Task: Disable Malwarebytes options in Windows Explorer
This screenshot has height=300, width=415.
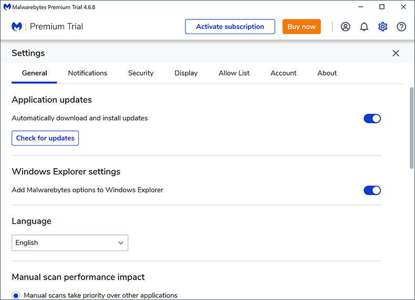Action: click(372, 190)
